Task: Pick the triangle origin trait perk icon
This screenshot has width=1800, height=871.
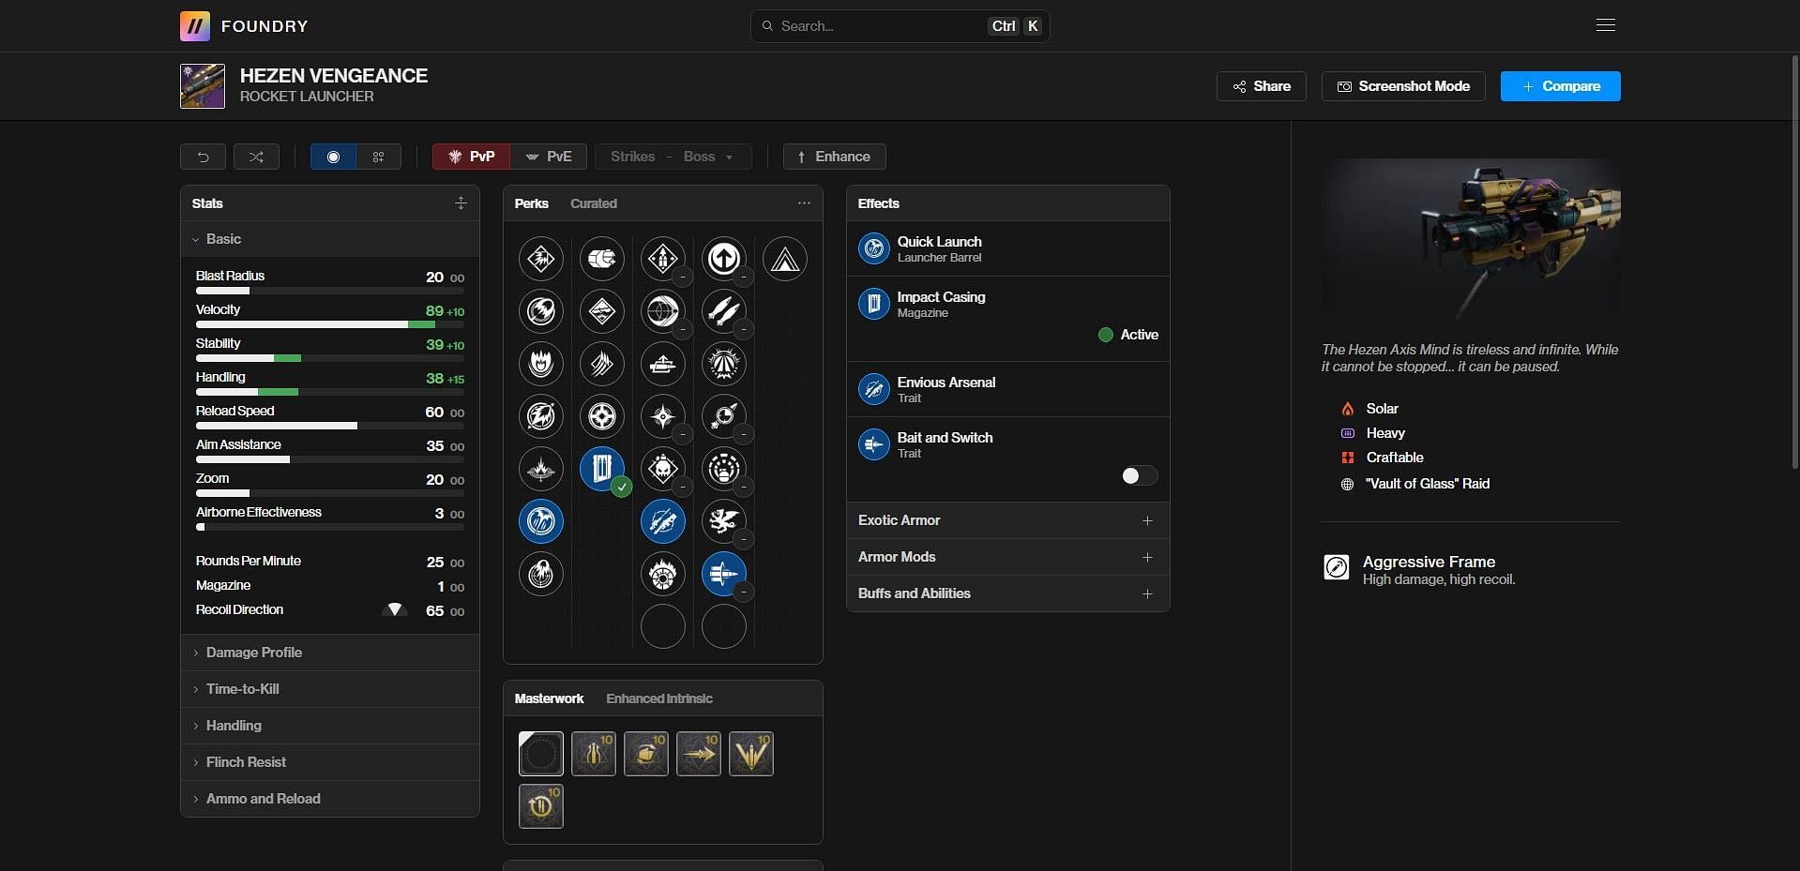Action: click(x=785, y=259)
